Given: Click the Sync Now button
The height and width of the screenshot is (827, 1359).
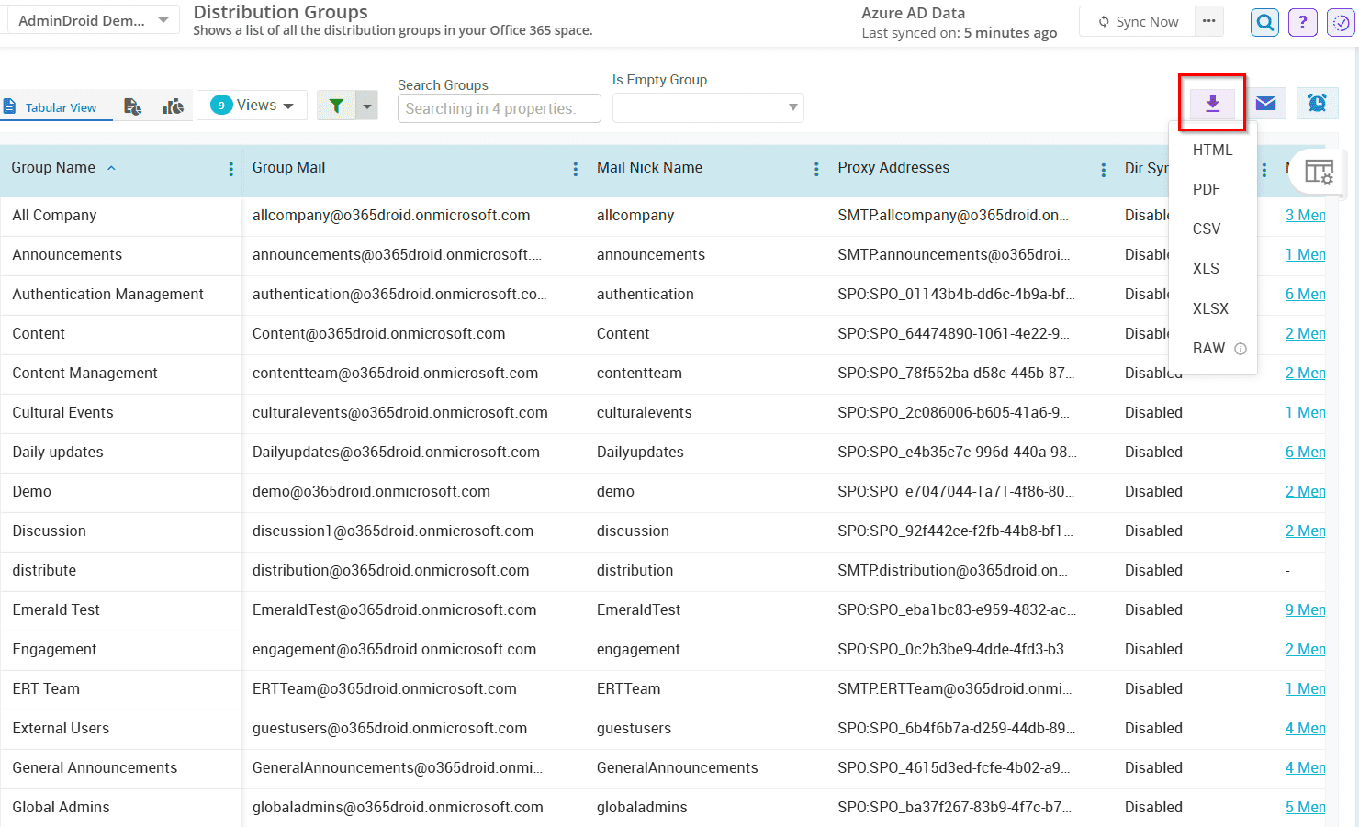Looking at the screenshot, I should (x=1136, y=20).
